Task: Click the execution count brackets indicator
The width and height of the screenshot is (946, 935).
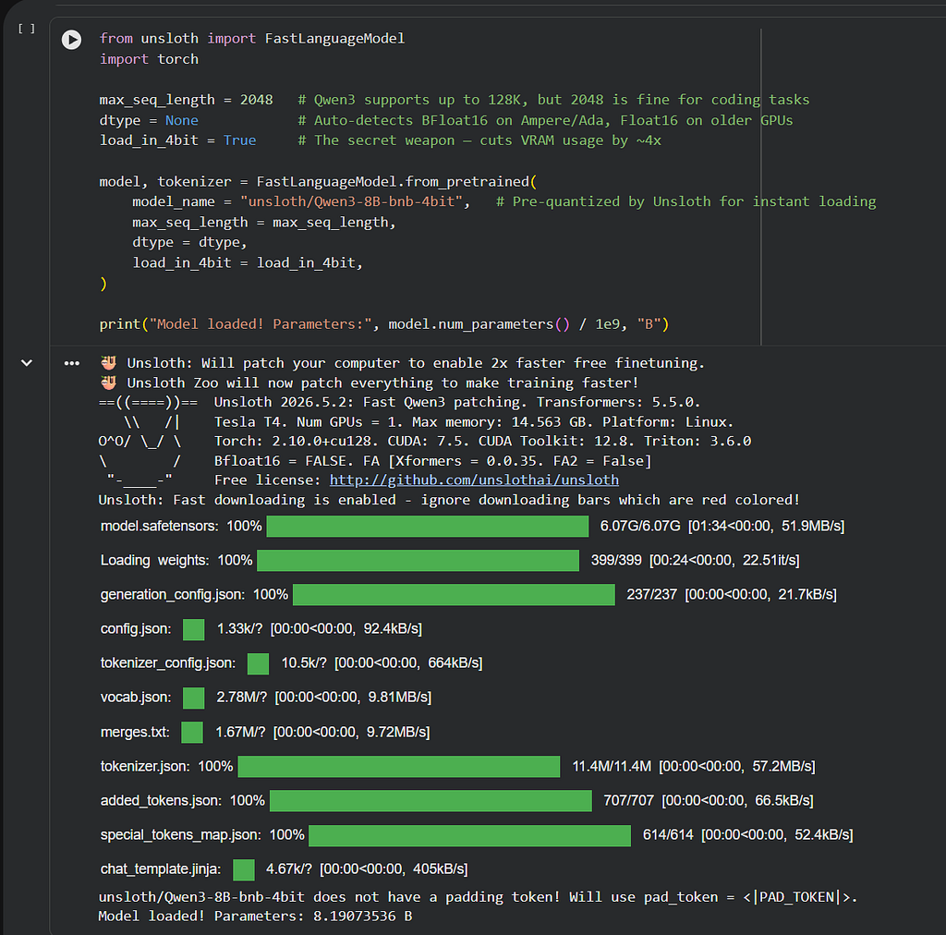Action: click(x=27, y=29)
